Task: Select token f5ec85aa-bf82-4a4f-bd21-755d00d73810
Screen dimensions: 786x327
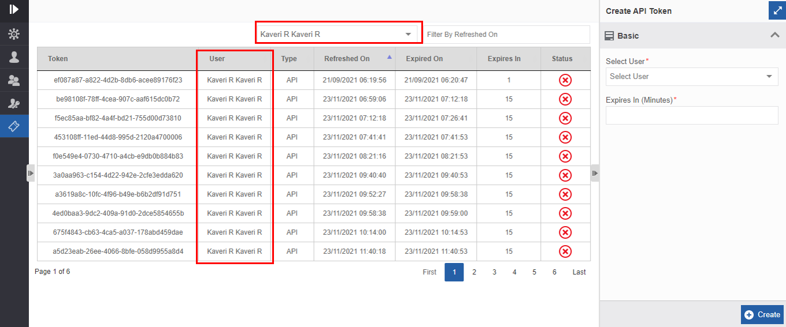Action: (x=118, y=118)
